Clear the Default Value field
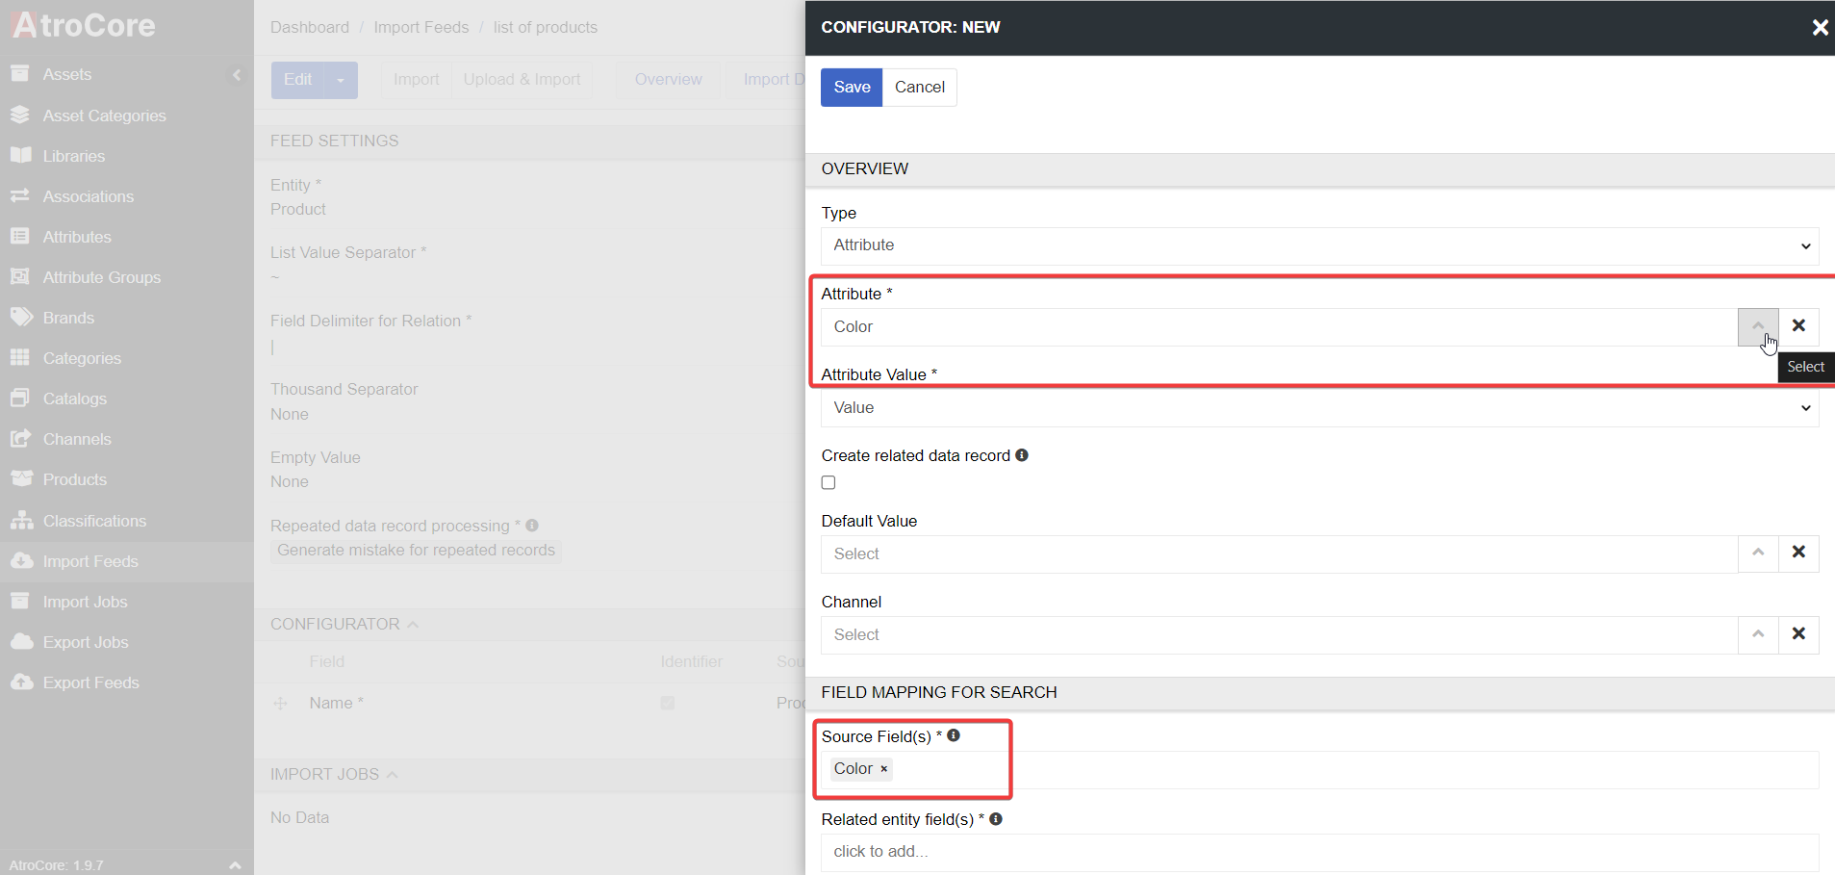 tap(1797, 553)
